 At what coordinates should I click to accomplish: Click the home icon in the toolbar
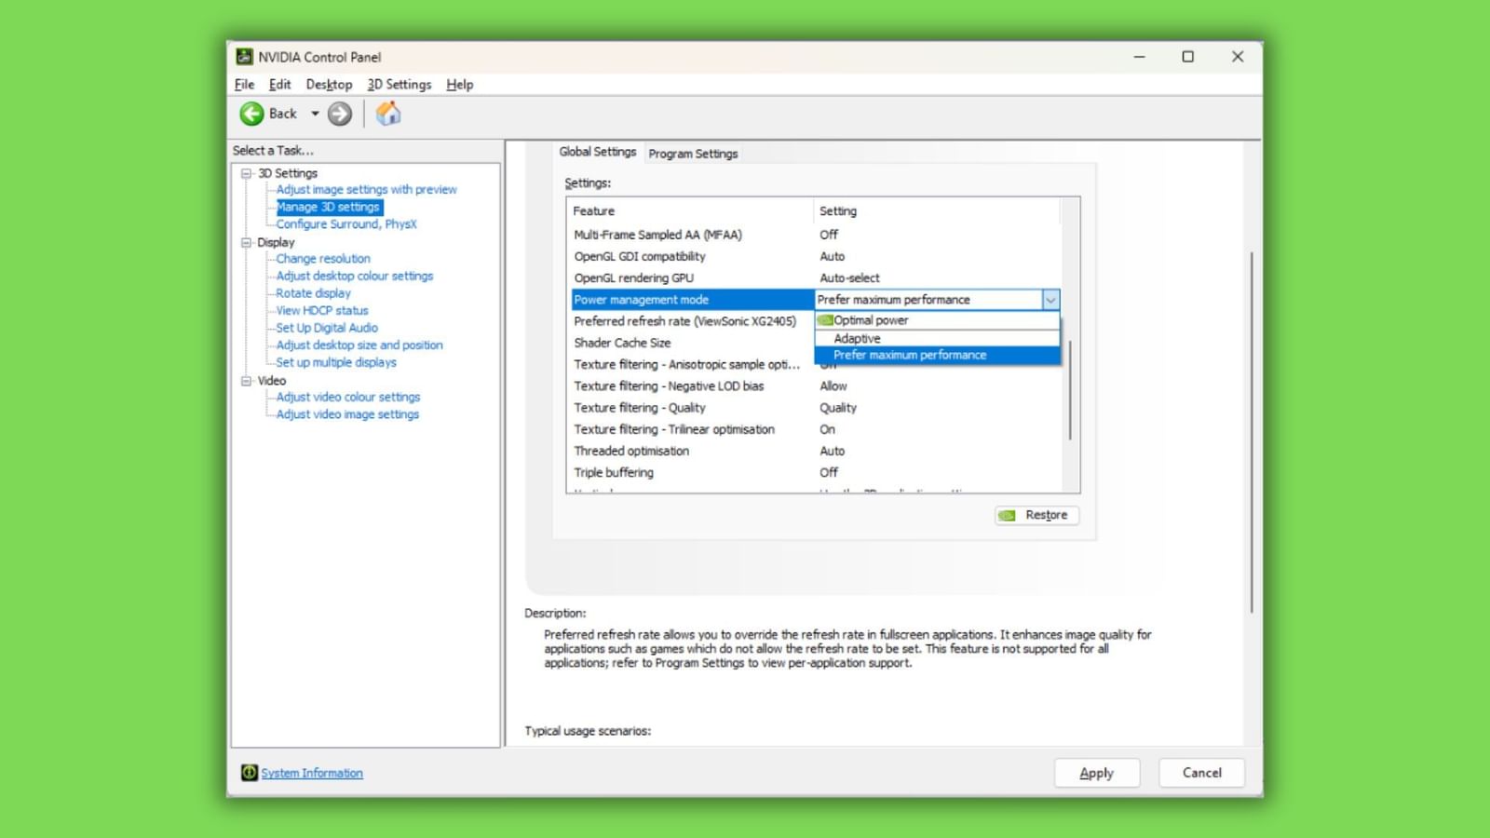388,114
